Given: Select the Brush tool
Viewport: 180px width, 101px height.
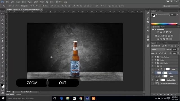Looking at the screenshot, I should (x=3, y=38).
